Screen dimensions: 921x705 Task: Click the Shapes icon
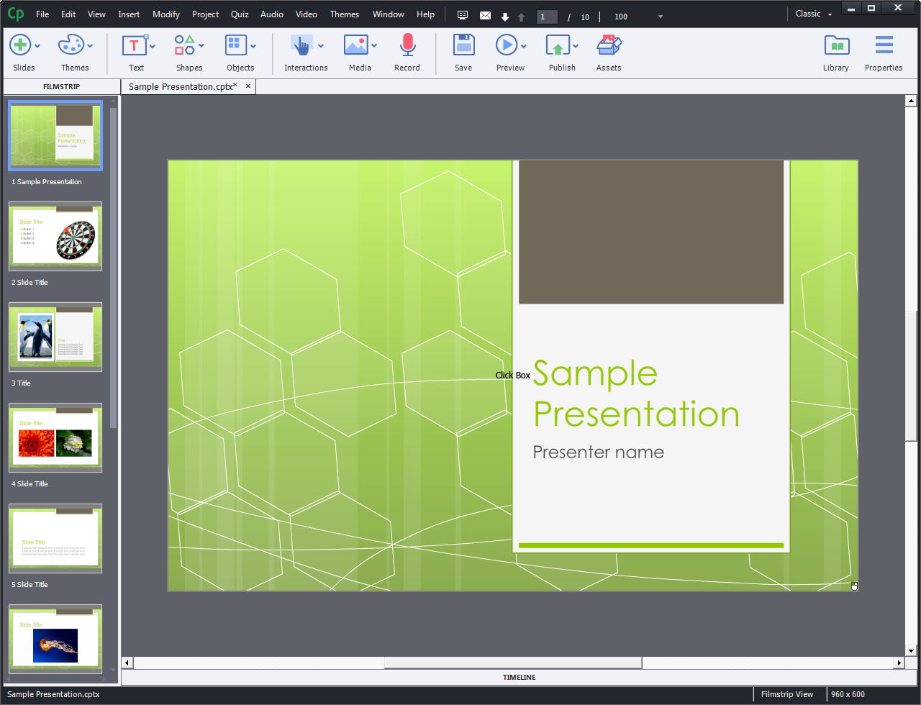point(184,45)
